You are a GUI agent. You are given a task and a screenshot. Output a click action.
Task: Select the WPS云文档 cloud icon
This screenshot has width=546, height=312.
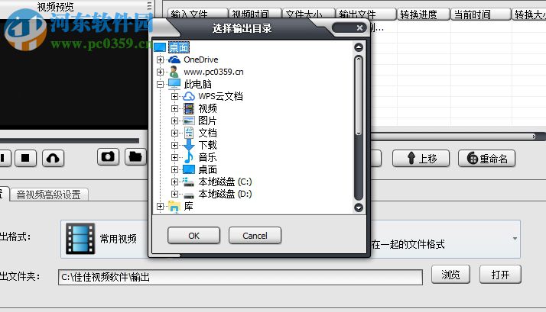coord(189,96)
